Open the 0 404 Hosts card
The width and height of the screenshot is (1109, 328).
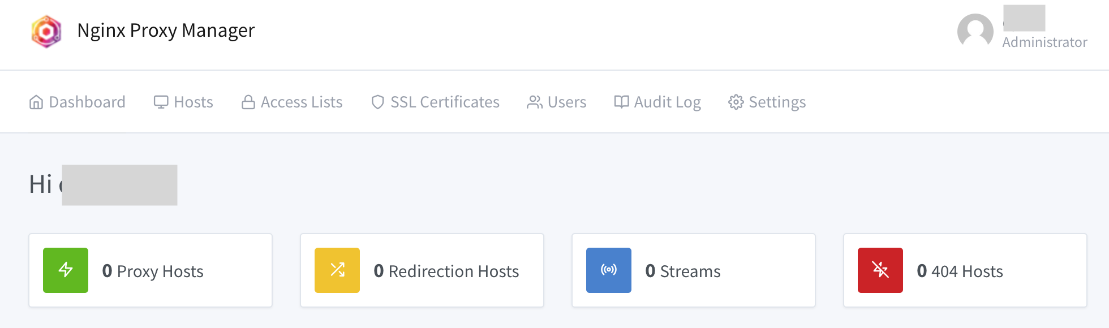pos(965,270)
